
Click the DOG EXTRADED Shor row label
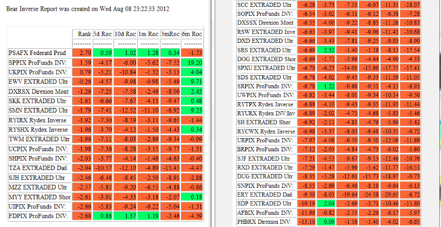tap(266, 59)
